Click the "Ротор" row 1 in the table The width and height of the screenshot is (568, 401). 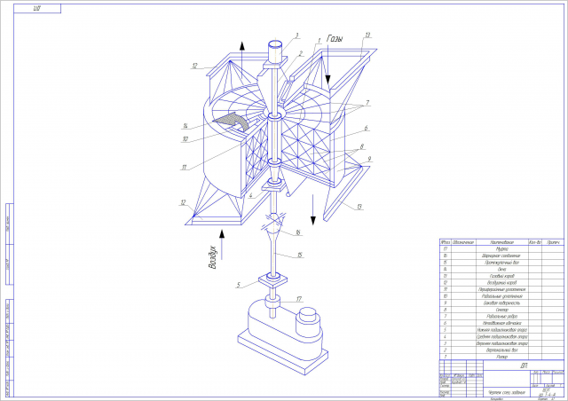click(x=501, y=357)
